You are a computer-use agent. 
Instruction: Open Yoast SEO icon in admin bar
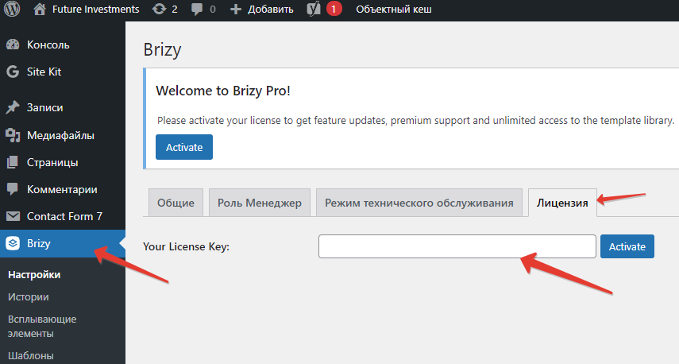pyautogui.click(x=314, y=9)
